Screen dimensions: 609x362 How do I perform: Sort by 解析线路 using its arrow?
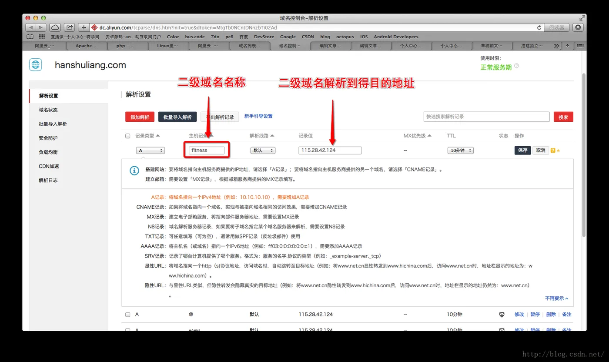click(272, 136)
